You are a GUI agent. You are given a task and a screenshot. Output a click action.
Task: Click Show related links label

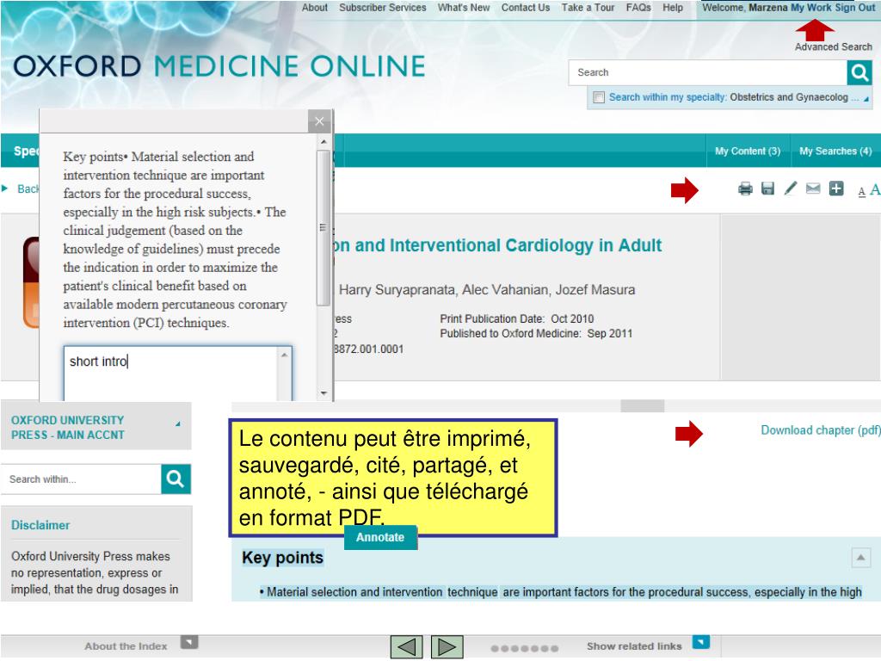[634, 646]
